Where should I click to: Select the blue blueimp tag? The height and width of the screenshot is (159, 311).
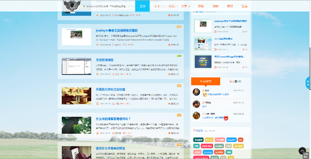tap(208, 152)
